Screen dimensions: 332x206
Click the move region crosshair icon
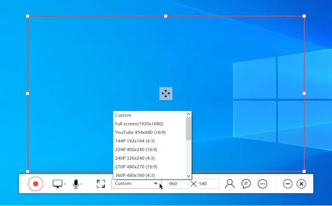pyautogui.click(x=166, y=93)
